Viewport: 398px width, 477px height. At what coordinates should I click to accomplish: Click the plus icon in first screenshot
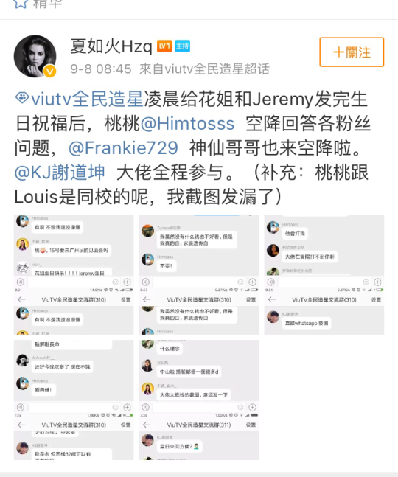(x=127, y=282)
